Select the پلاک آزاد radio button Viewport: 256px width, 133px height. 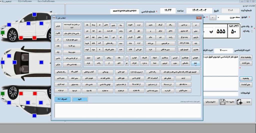coord(251,32)
